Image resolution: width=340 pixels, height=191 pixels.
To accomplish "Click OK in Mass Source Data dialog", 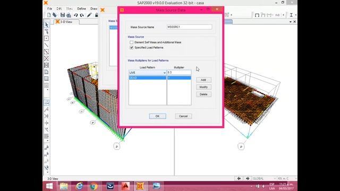I will click(158, 116).
